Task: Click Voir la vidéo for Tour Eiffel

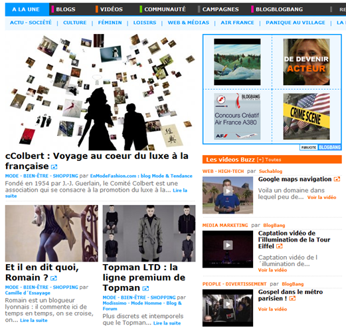Action: (272, 270)
